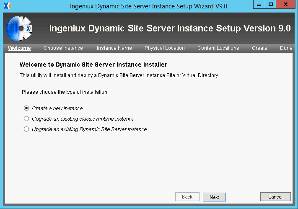Cancel the setup wizard
The width and height of the screenshot is (298, 209).
pos(275,197)
